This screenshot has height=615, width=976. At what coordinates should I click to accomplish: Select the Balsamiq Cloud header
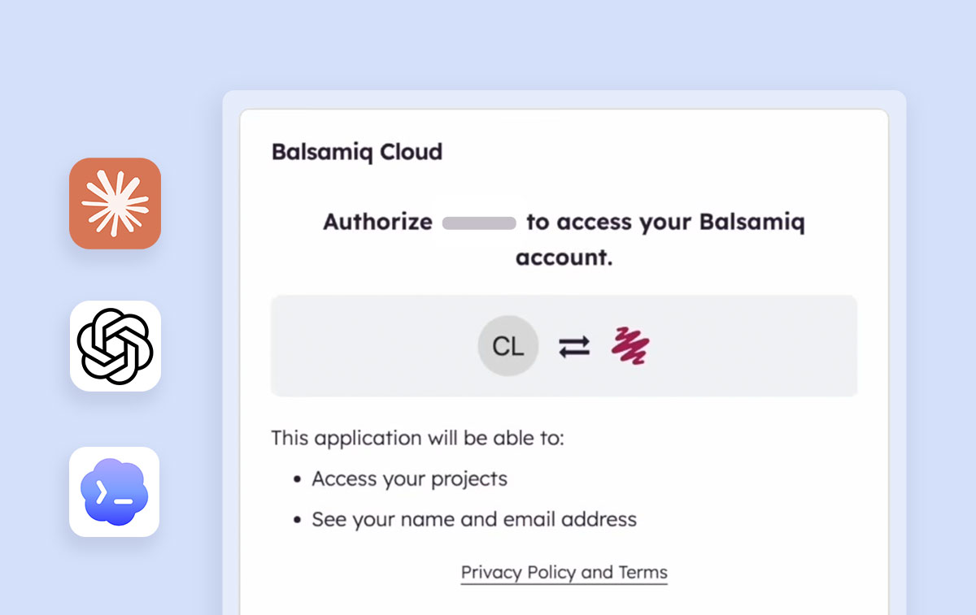click(x=356, y=152)
